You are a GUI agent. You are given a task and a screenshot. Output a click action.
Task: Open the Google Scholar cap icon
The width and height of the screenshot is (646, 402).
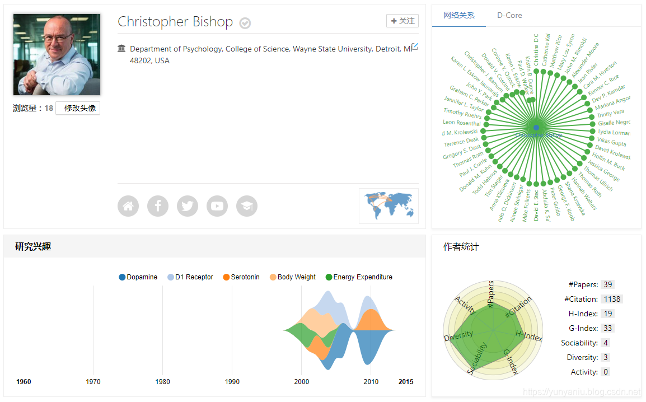247,206
